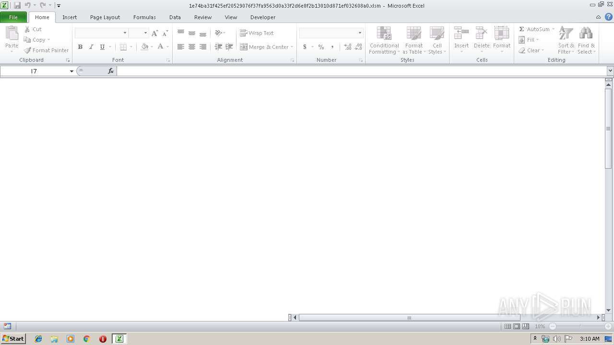The image size is (614, 345).
Task: Click the Fill Color bucket
Action: click(x=144, y=47)
